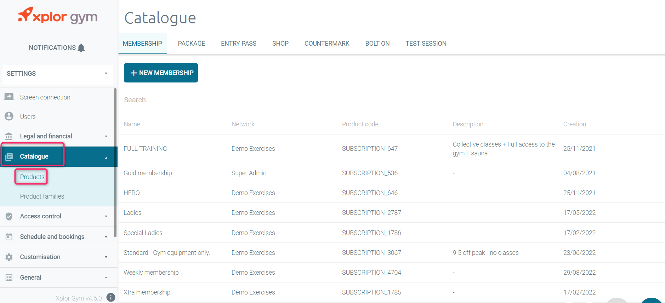Click the NEW MEMBERSHIP button

click(x=161, y=73)
